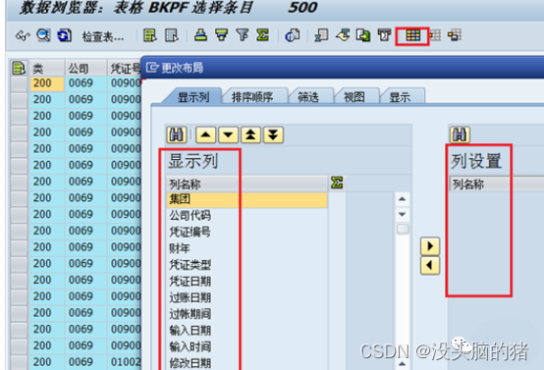Move selected column up one position
544x370 pixels.
[206, 134]
